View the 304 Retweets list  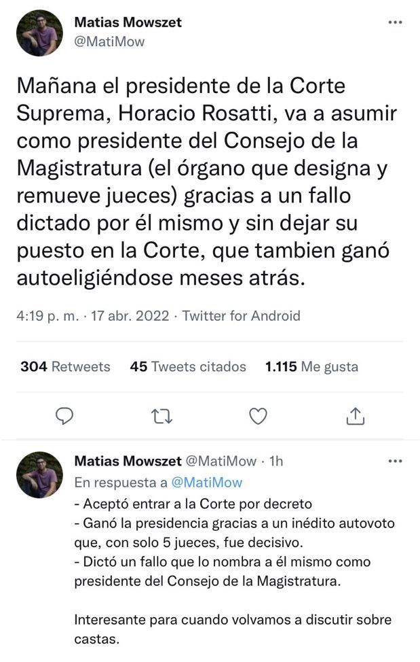coord(65,367)
